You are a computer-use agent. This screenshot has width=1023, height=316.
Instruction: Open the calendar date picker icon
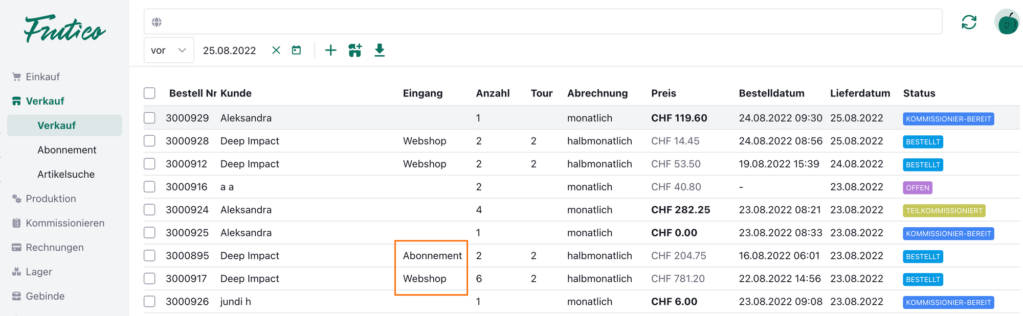[x=296, y=50]
